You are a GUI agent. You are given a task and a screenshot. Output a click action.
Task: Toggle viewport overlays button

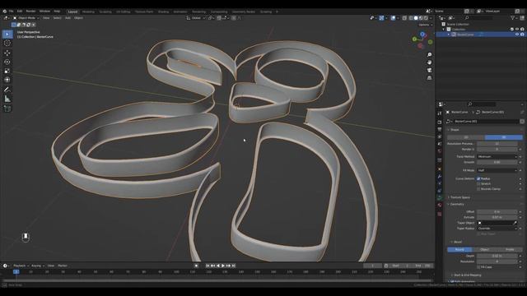pos(393,18)
